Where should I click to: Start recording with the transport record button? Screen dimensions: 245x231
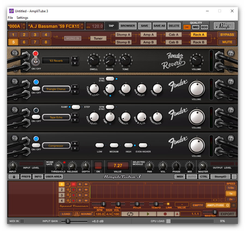(x=165, y=214)
